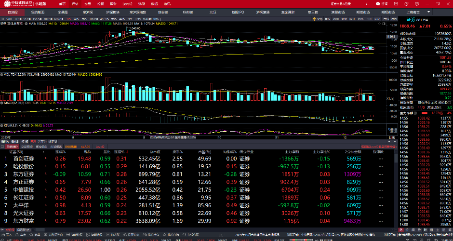
Task: Switch to 基金理财 tab
Action: 288,12
